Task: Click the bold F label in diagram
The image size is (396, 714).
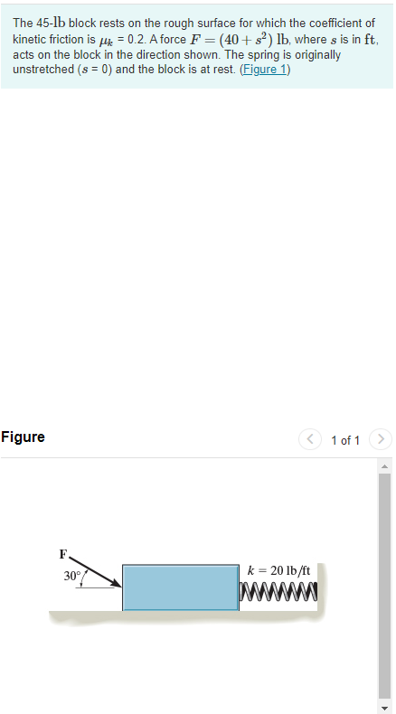Action: tap(63, 554)
